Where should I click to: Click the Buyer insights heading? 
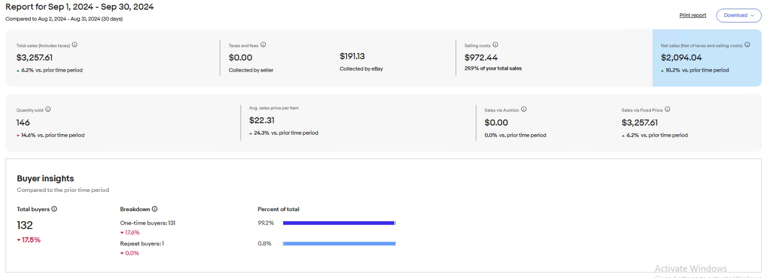click(x=45, y=178)
